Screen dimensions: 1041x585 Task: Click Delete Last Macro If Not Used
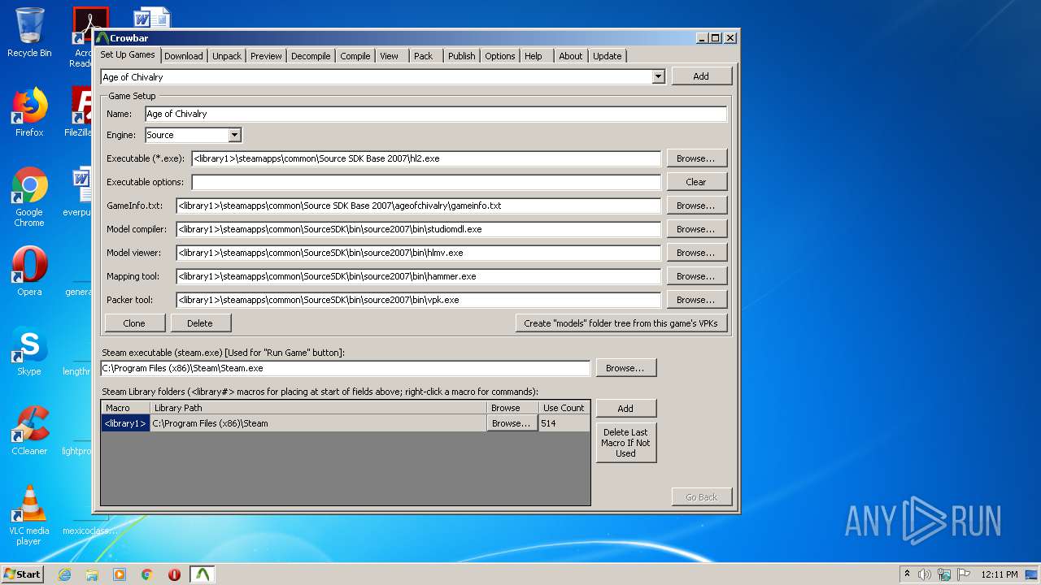click(x=625, y=443)
